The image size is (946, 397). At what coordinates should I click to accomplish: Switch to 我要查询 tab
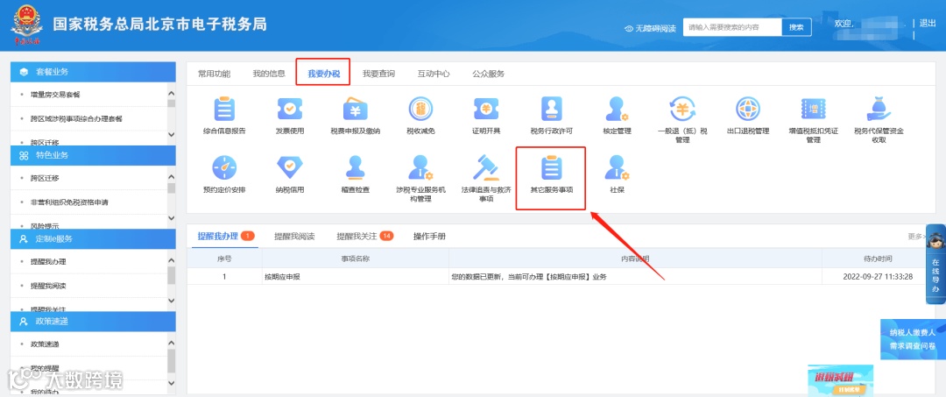pyautogui.click(x=379, y=74)
